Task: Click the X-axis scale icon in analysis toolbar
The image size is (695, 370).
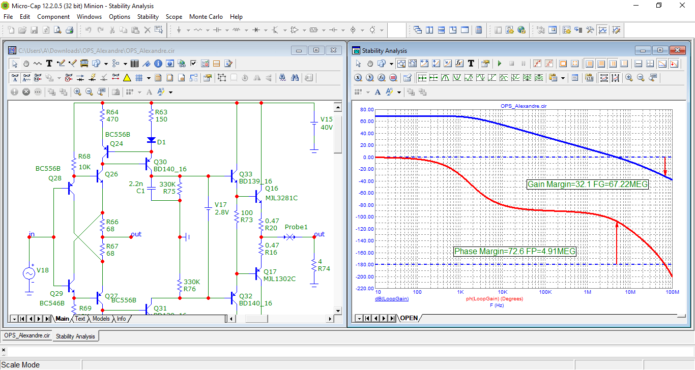Action: 358,78
